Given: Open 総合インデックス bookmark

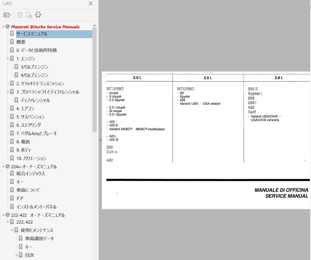Looking at the screenshot, I should point(31,174).
